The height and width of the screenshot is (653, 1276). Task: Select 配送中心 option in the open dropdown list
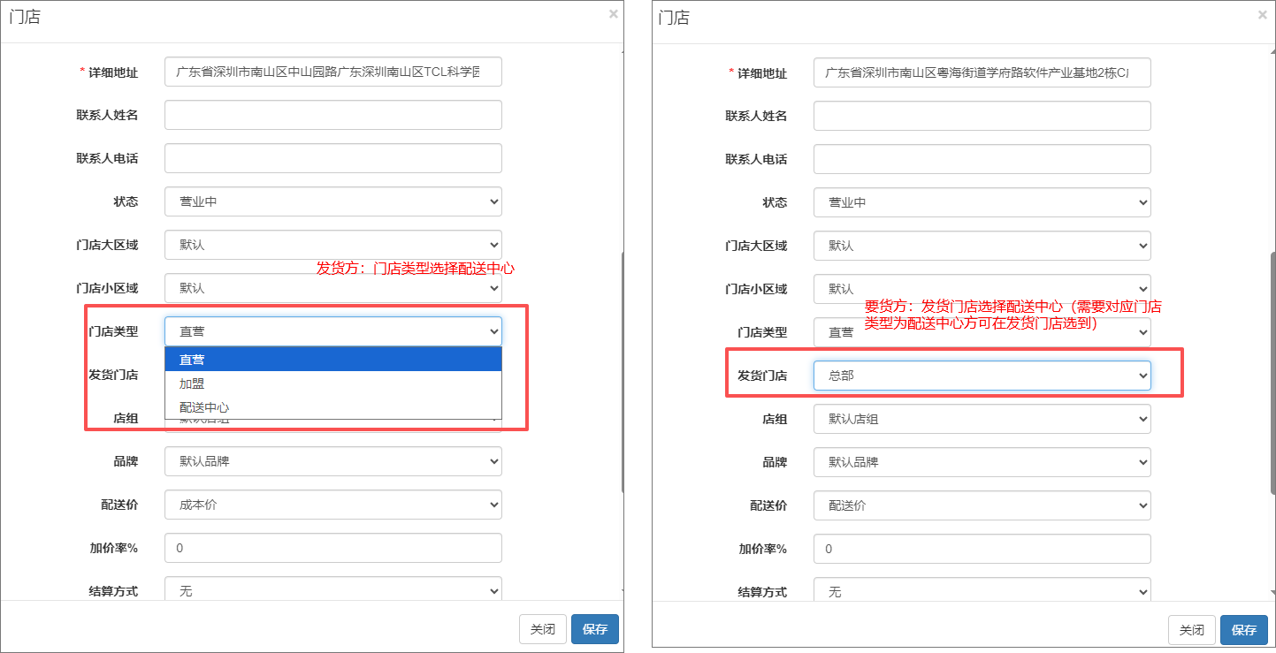pyautogui.click(x=204, y=407)
